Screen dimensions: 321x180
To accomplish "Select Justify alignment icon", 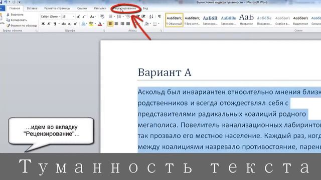I will click(x=128, y=24).
